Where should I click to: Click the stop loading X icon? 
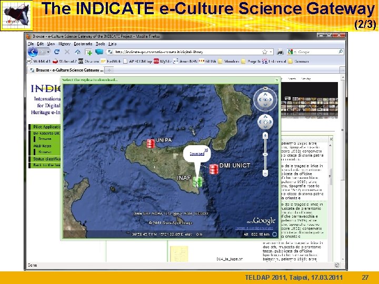pyautogui.click(x=67, y=52)
